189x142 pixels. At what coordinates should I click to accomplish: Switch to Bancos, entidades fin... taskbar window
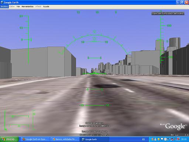coord(65,139)
